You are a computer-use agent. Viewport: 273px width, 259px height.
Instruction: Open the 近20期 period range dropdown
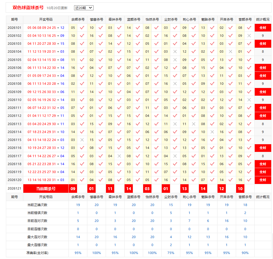84,8
